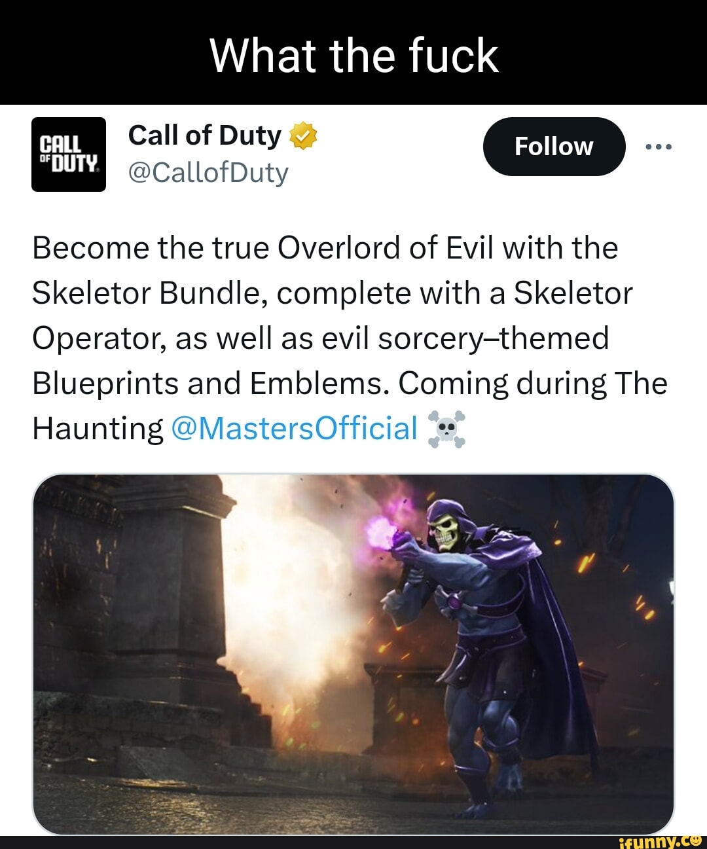Open the @MastersOfficial mention link

click(294, 429)
